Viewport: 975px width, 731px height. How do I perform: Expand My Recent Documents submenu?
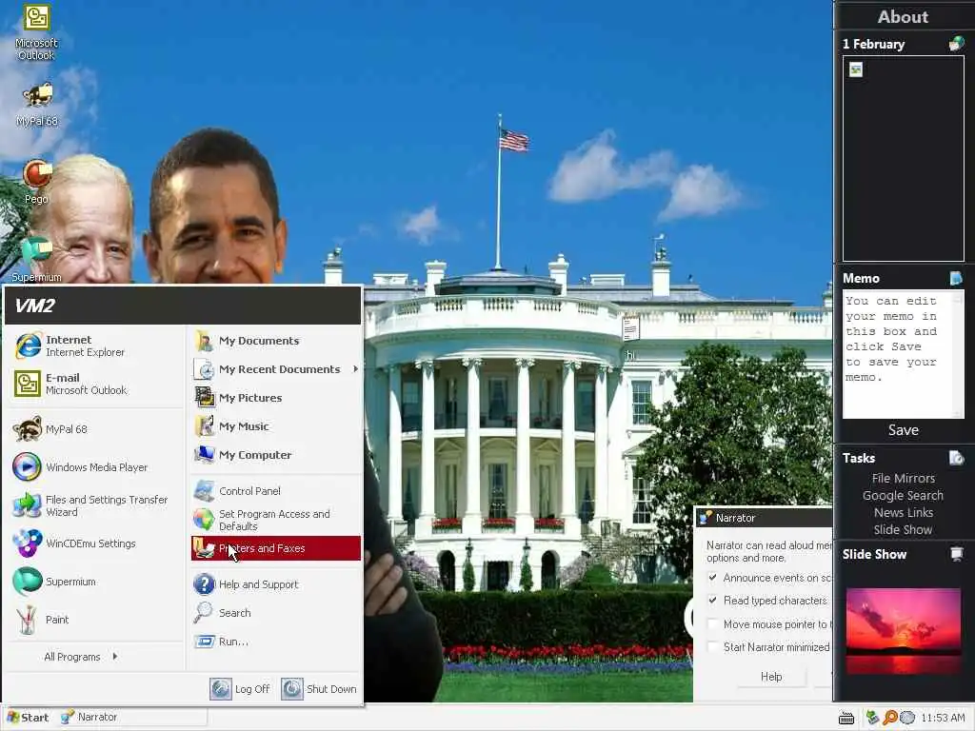click(275, 369)
